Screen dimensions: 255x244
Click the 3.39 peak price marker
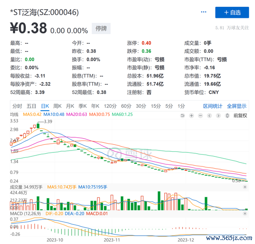click(x=48, y=121)
